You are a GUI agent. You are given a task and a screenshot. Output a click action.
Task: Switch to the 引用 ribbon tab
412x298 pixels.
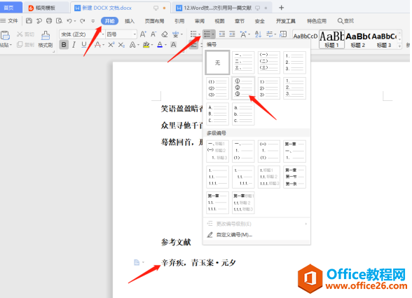[x=179, y=21]
